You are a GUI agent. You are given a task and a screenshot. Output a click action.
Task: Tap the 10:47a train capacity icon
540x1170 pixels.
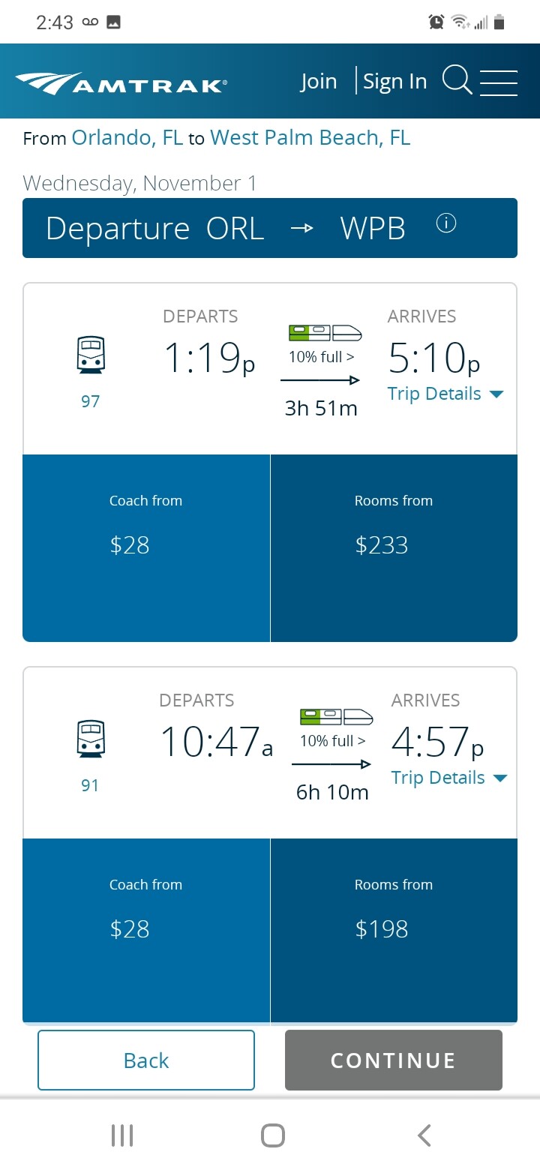coord(337,716)
